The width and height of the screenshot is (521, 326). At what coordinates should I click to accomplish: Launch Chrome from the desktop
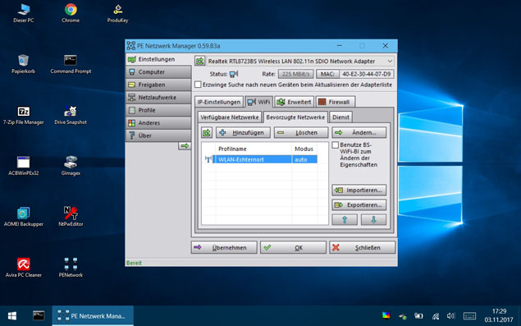click(x=71, y=13)
